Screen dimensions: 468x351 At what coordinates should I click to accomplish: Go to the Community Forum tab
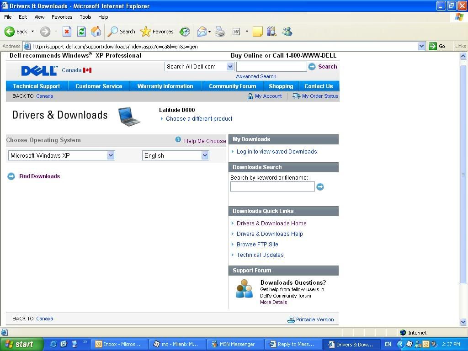coord(233,86)
